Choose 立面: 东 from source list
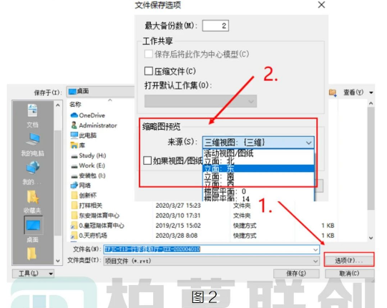The image size is (387, 308). click(x=258, y=168)
